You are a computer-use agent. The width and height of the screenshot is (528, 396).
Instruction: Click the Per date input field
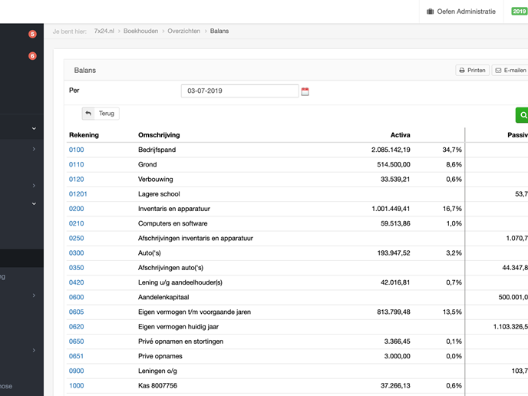pos(239,91)
